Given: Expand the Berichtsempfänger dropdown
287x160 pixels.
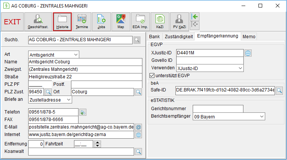Looking at the screenshot, I should (262, 117).
